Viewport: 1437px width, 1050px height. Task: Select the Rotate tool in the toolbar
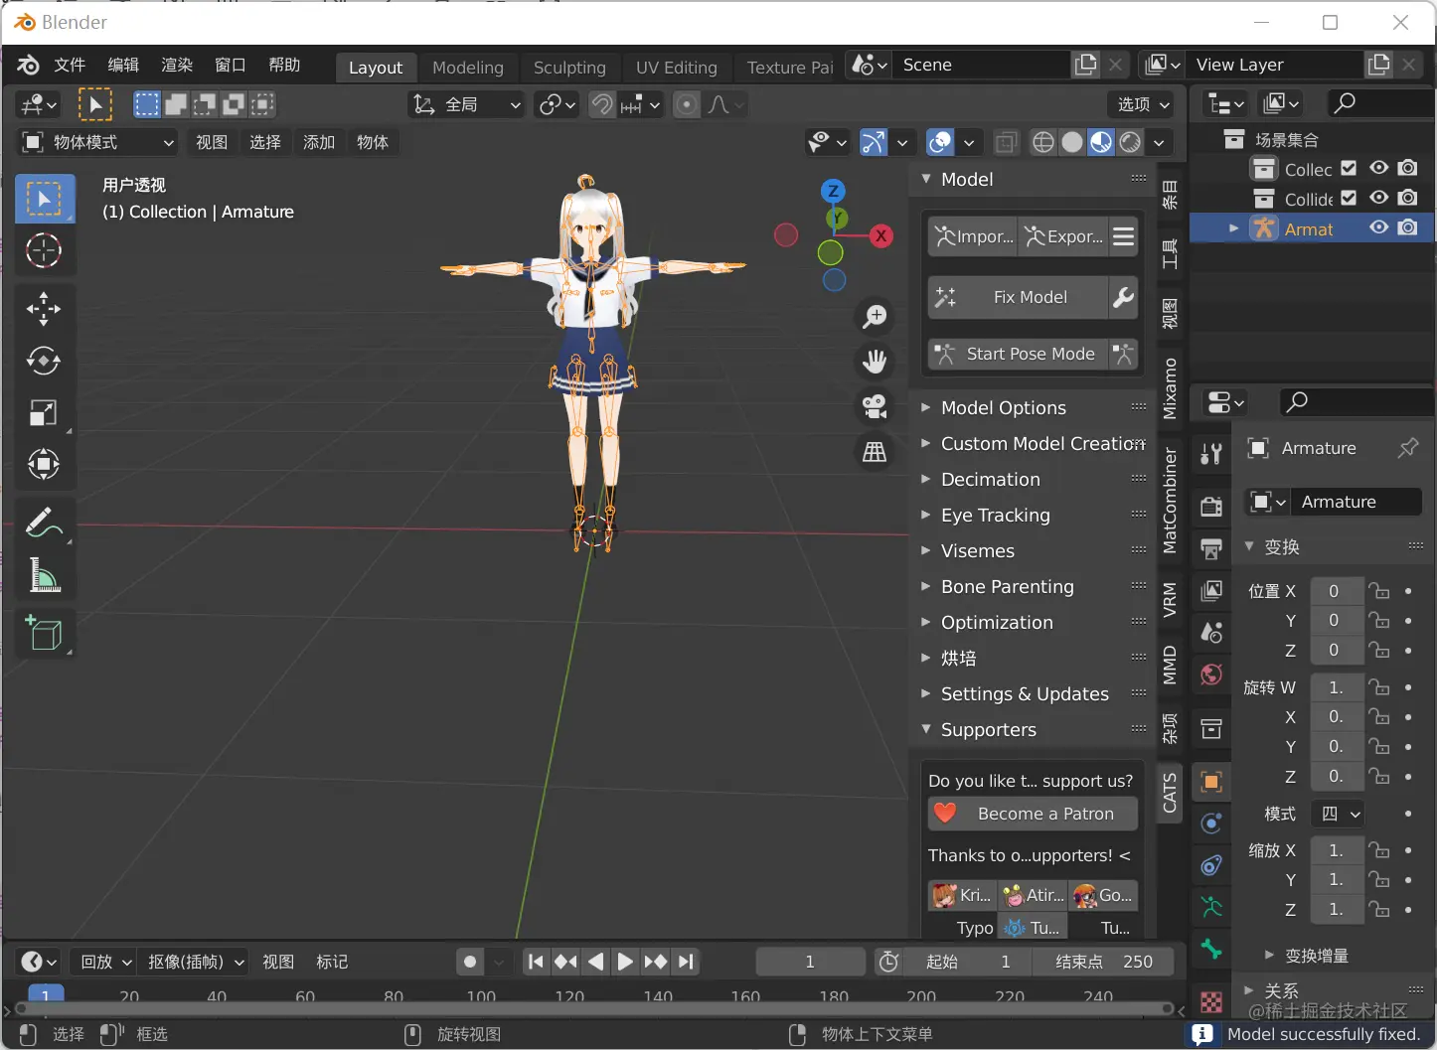[x=44, y=362]
